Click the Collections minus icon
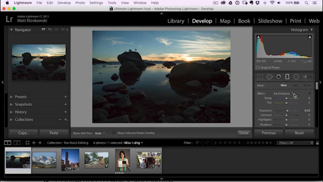 (60, 119)
